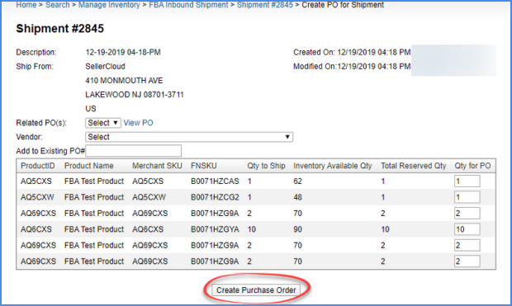The image size is (512, 306).
Task: Select the AQ6CXS ProductID cell
Action: click(x=36, y=229)
